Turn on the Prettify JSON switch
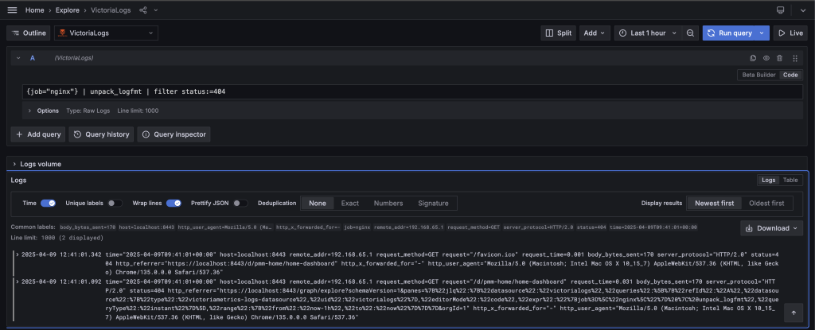815x330 pixels. [241, 204]
